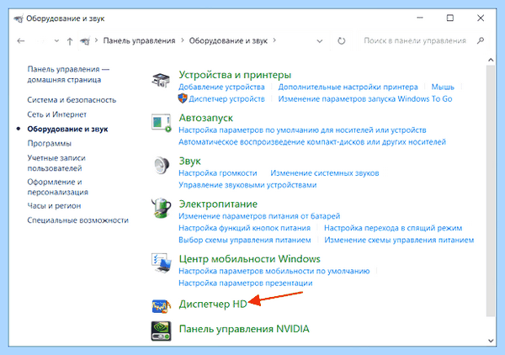Open Центр мобильности Windows heading

coord(250,259)
